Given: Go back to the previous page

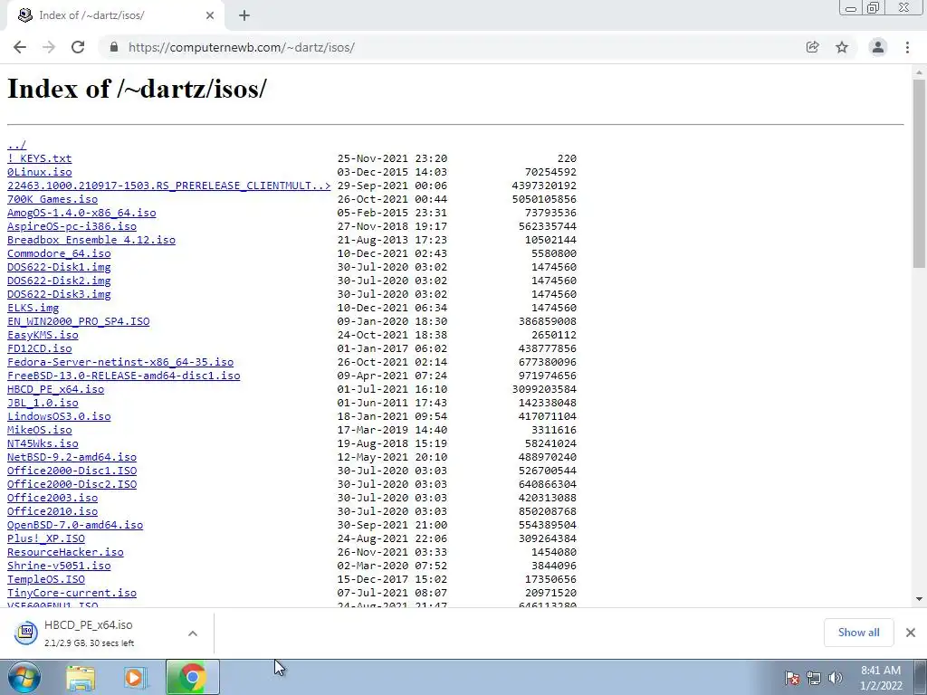Looking at the screenshot, I should click(20, 47).
